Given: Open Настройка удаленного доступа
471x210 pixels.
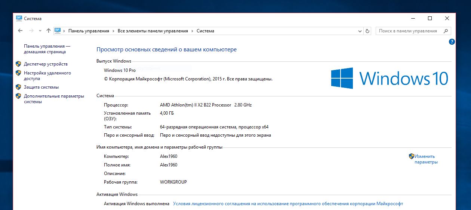Looking at the screenshot, I should point(47,76).
